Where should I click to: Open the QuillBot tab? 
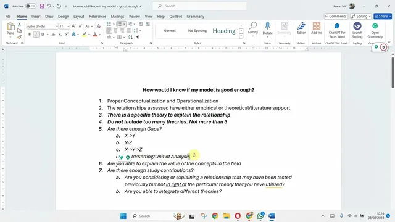coord(175,17)
